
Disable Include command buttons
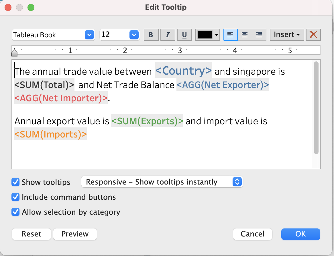(x=15, y=197)
